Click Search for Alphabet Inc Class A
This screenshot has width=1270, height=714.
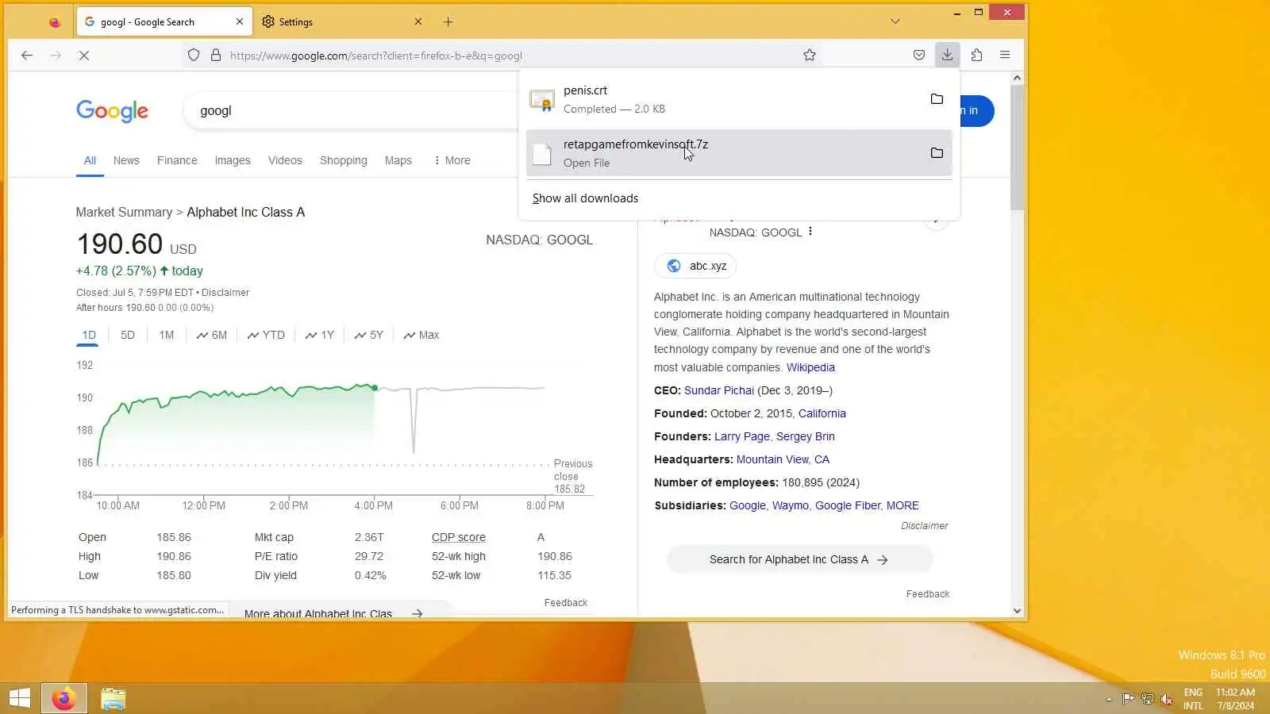800,559
